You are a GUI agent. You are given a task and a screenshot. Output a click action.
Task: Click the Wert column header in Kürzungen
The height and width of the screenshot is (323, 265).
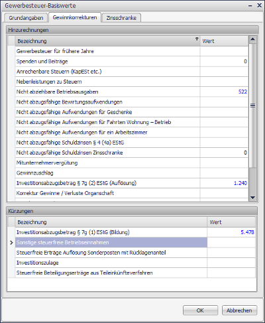(231, 222)
